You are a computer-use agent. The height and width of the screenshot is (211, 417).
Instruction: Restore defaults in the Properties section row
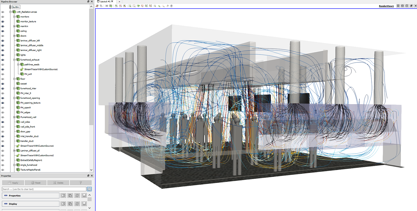(77, 195)
